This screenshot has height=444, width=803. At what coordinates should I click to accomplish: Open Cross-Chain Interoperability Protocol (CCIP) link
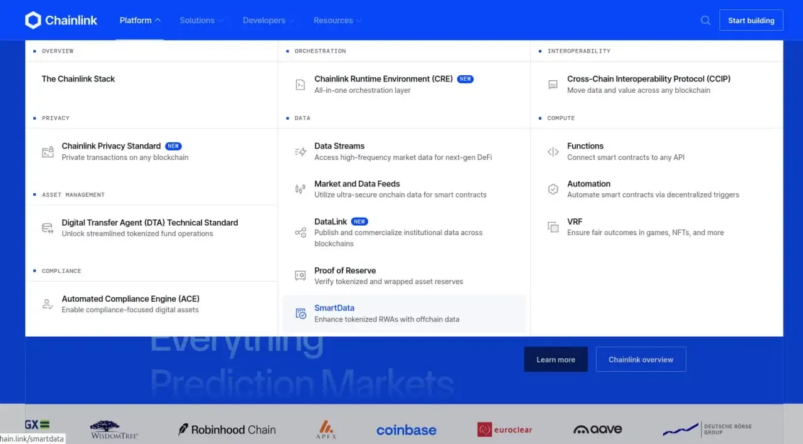(649, 79)
